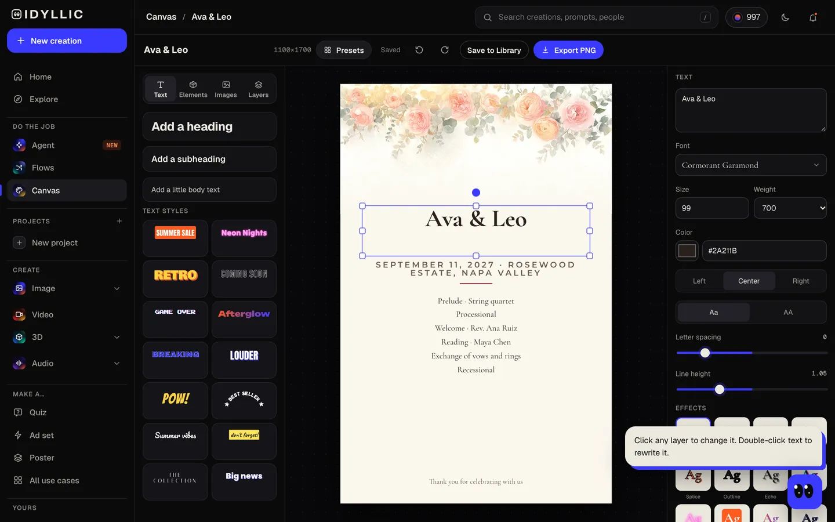Align text Left
This screenshot has height=522, width=835.
[x=699, y=281]
